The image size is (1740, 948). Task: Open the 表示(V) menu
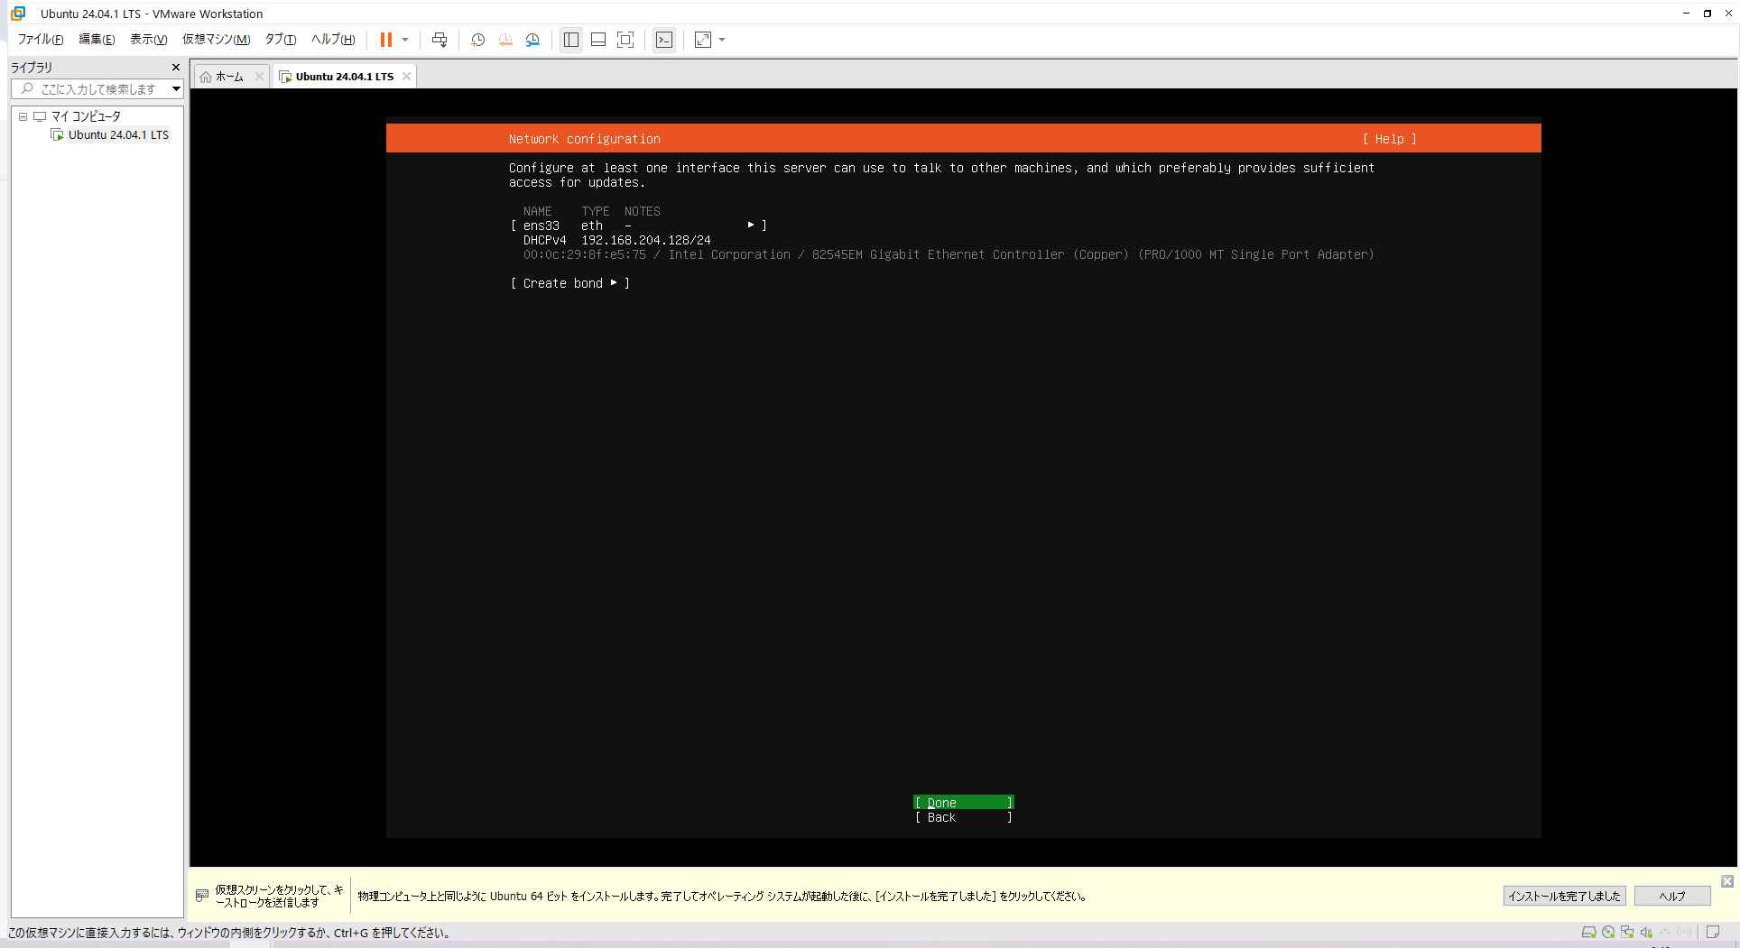point(148,40)
